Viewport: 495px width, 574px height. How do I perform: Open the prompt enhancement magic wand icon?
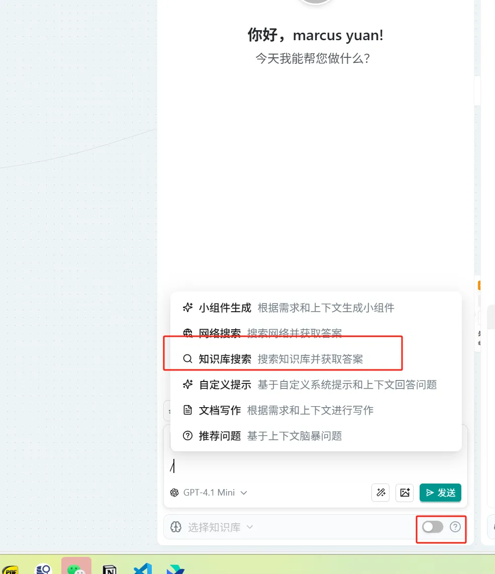(x=380, y=493)
